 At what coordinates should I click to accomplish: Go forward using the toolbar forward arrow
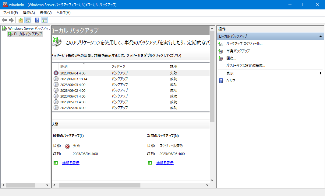pyautogui.click(x=11, y=20)
